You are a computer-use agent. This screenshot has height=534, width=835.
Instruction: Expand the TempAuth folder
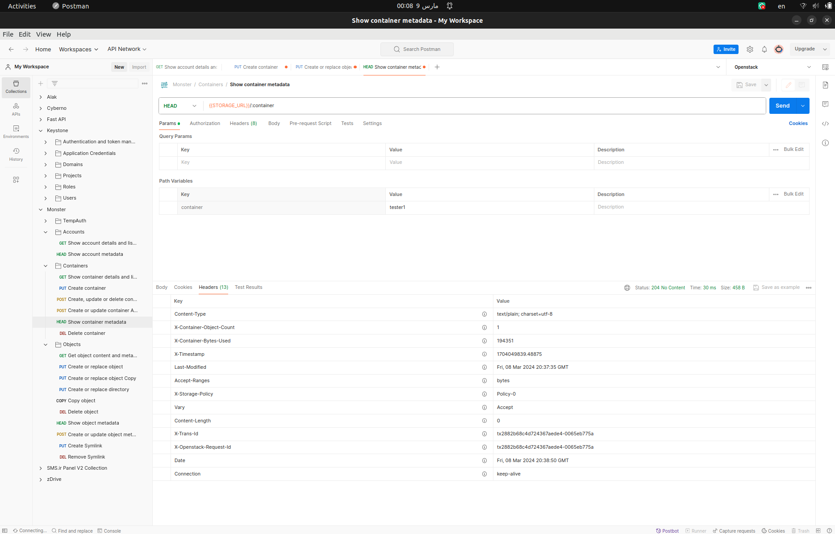coord(46,221)
